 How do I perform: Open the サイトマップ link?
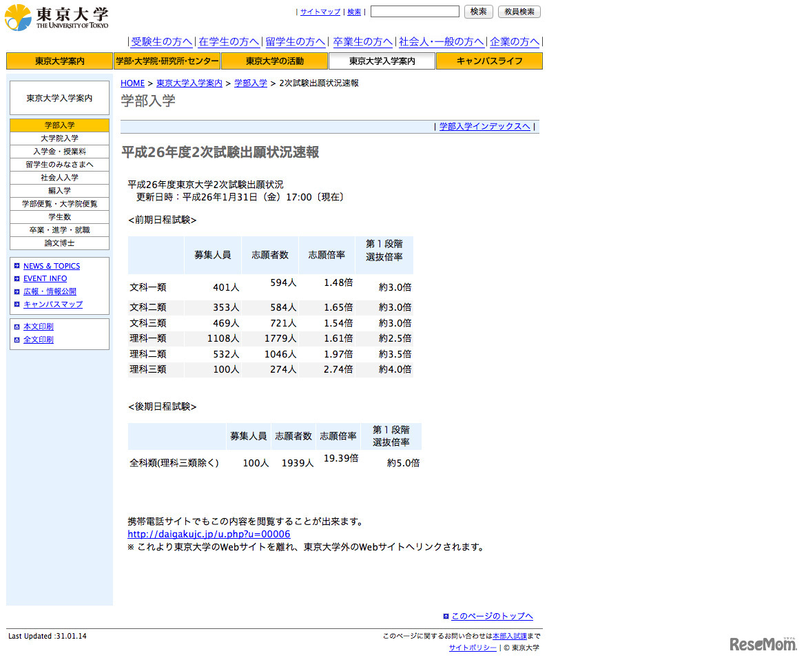coord(320,12)
